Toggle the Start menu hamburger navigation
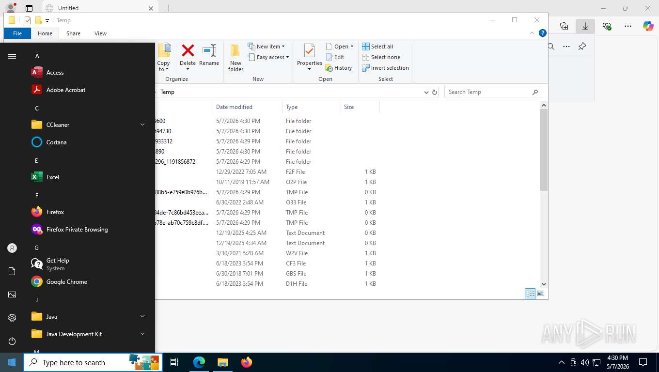The image size is (659, 372). 12,56
